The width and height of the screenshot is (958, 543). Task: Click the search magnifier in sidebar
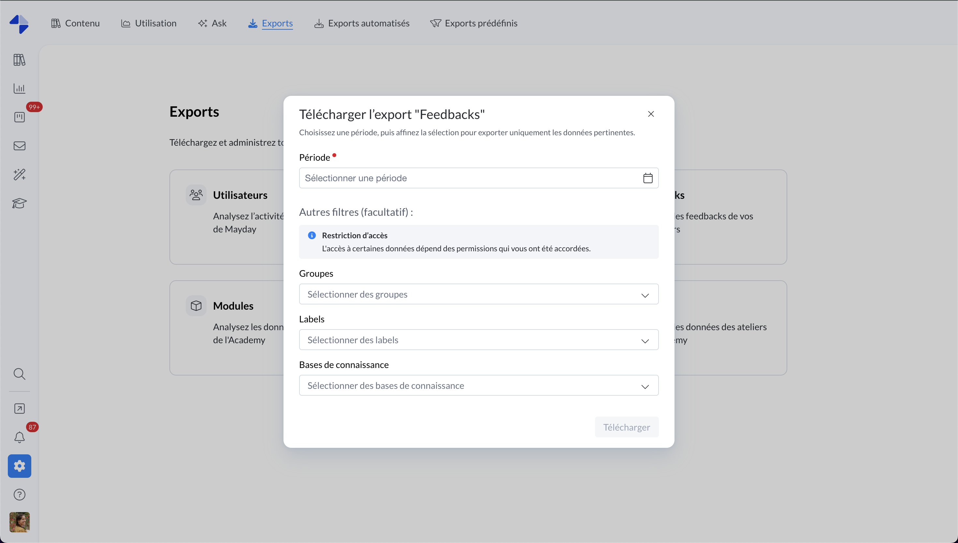click(19, 374)
